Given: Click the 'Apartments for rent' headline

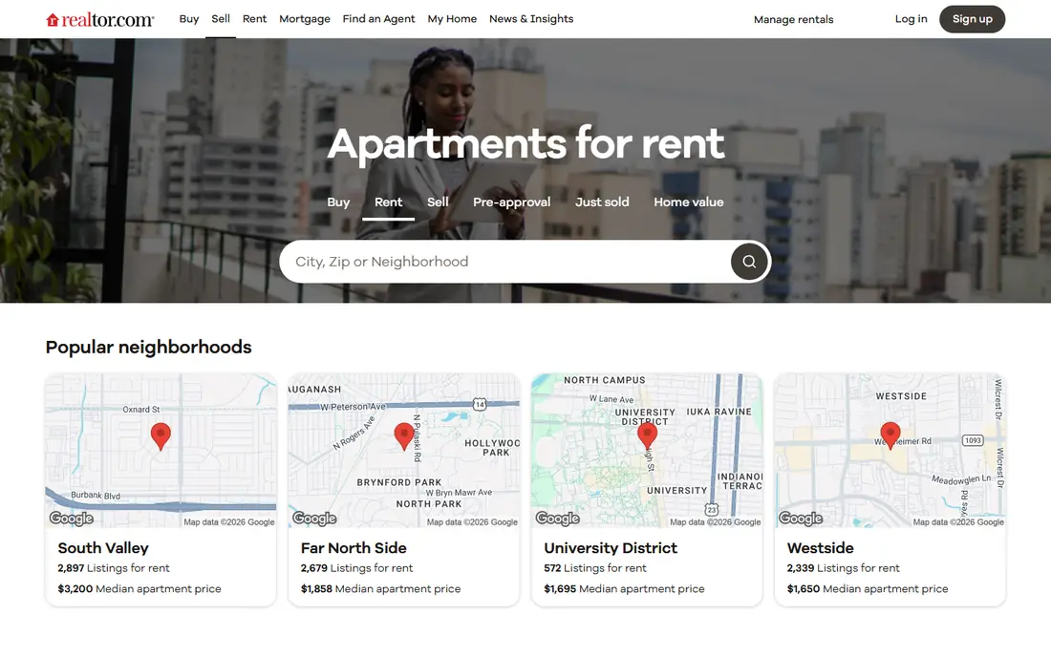Looking at the screenshot, I should click(x=525, y=143).
